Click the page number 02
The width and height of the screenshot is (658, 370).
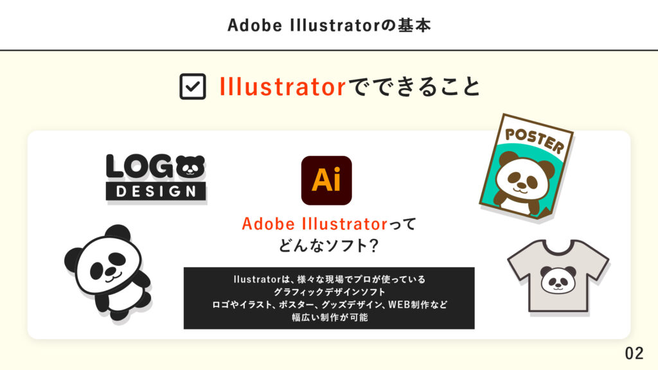click(634, 353)
